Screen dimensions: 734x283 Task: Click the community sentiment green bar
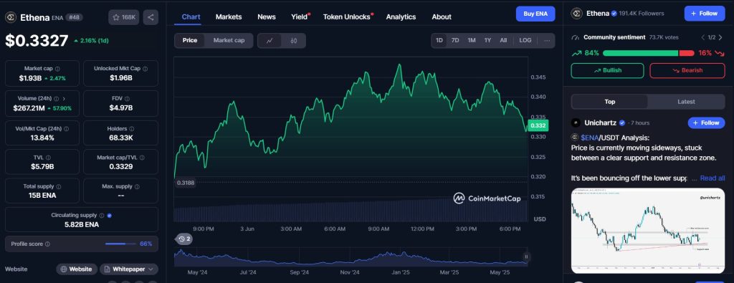[x=640, y=53]
